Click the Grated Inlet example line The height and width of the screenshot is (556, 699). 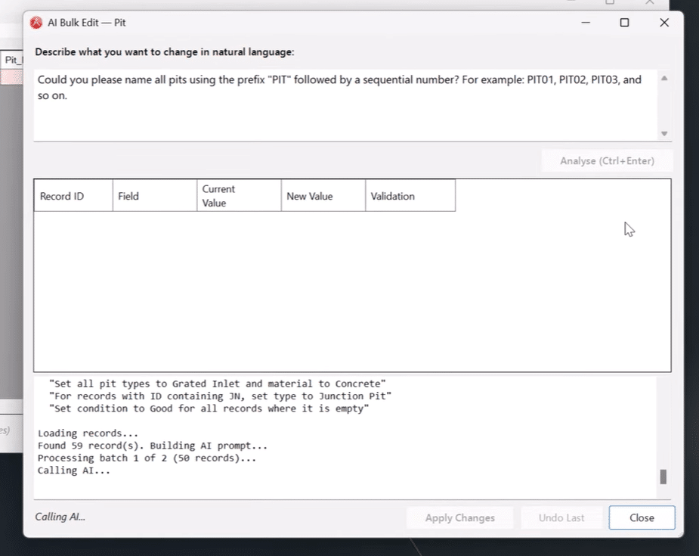tap(217, 384)
